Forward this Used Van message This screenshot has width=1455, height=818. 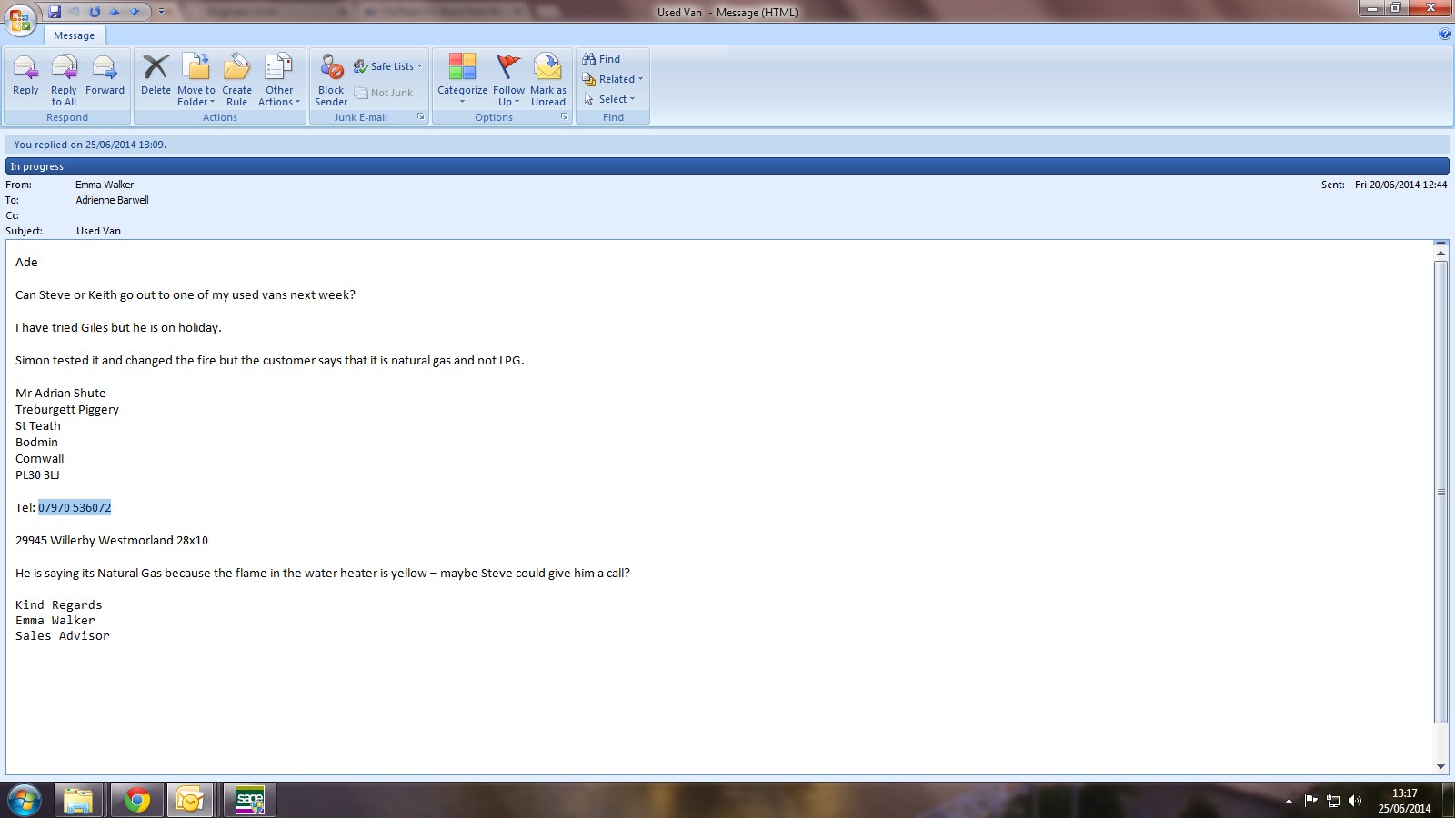pos(105,69)
